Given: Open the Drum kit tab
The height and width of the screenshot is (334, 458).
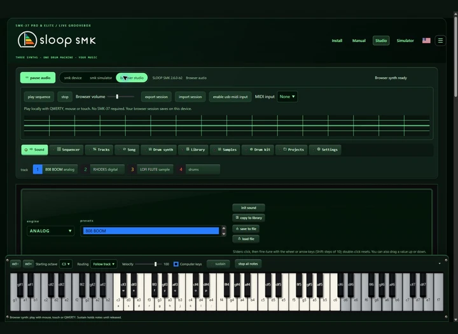Looking at the screenshot, I should 258,150.
